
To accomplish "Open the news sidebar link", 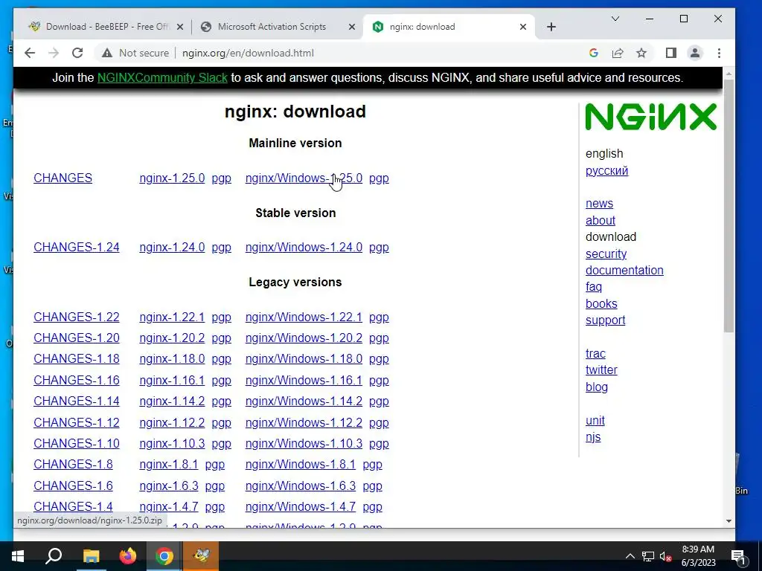I will tap(599, 204).
